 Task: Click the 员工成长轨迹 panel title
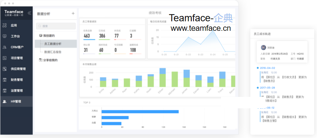(x=262, y=34)
